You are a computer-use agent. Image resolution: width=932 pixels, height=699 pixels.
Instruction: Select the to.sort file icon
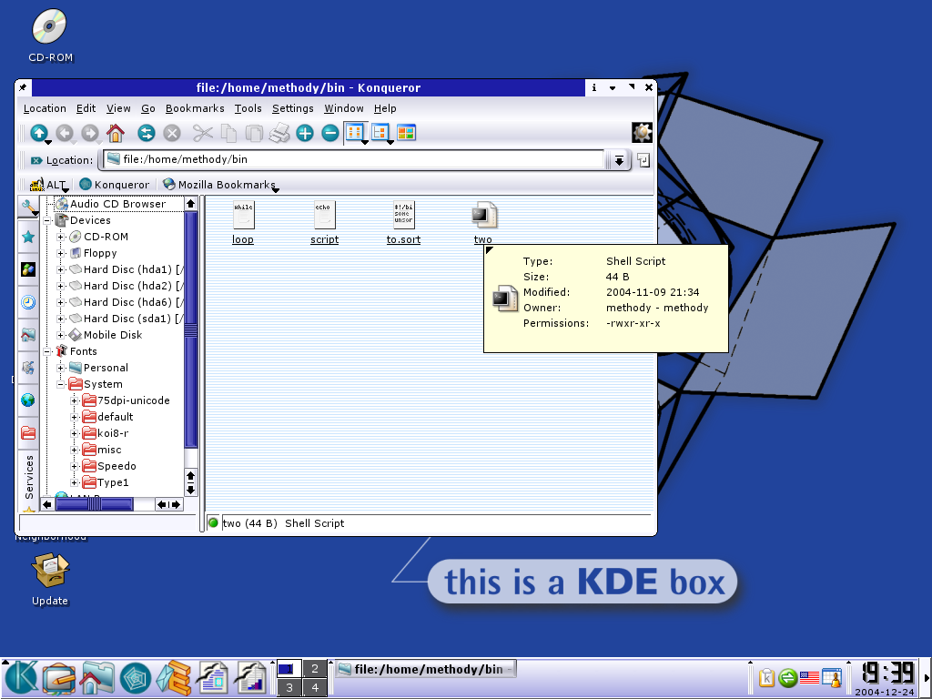click(403, 216)
